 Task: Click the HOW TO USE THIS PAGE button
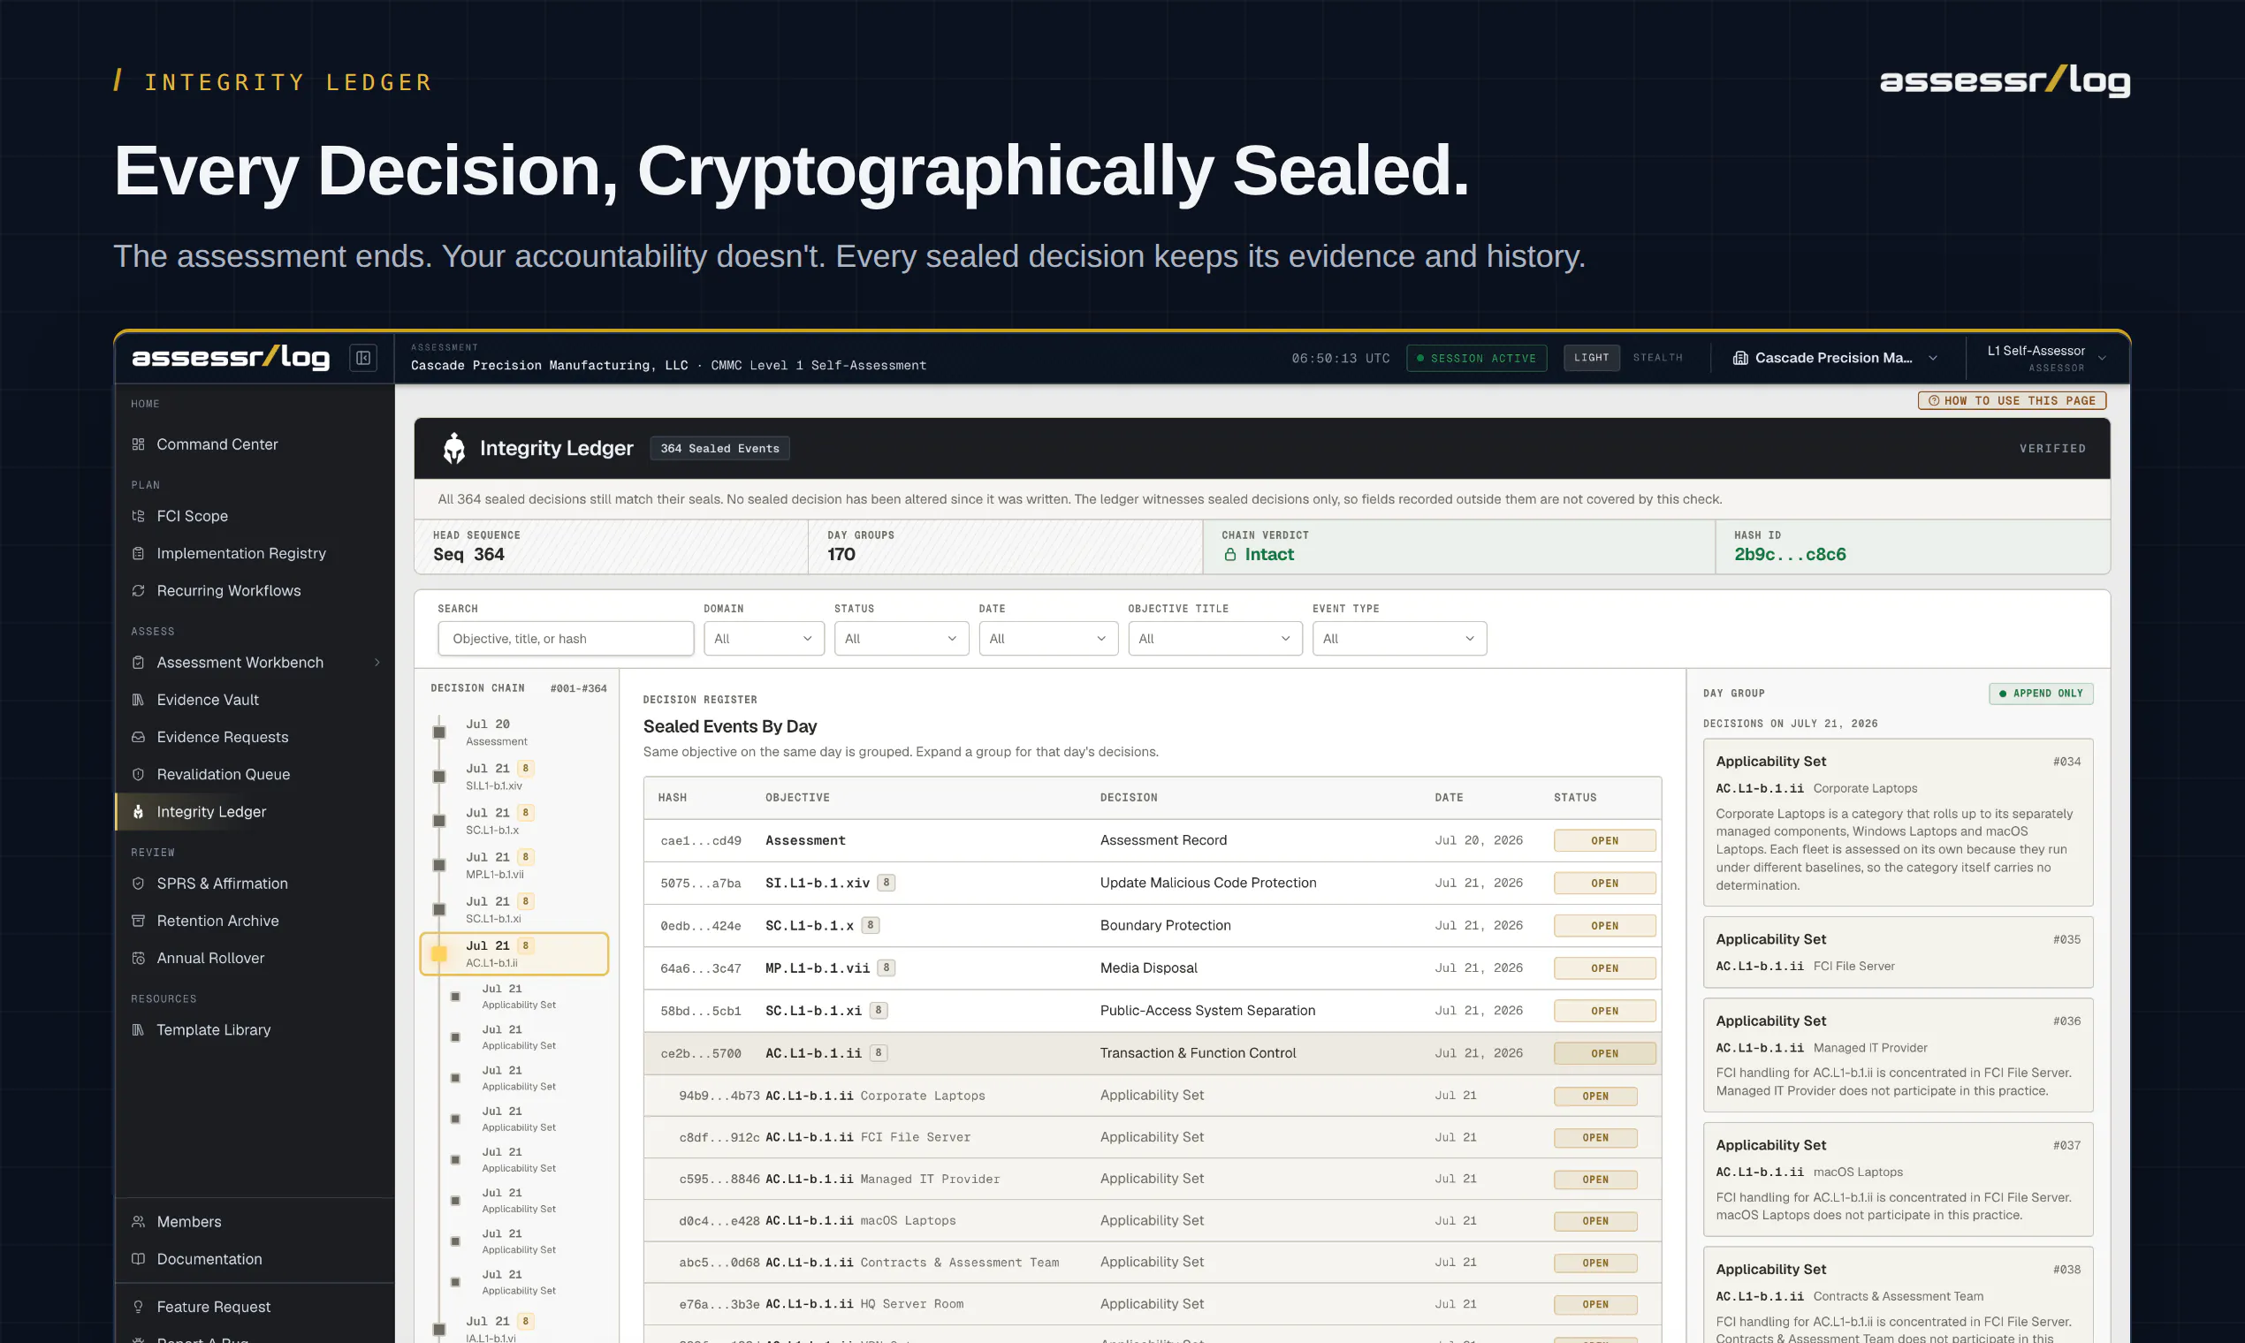point(2012,401)
